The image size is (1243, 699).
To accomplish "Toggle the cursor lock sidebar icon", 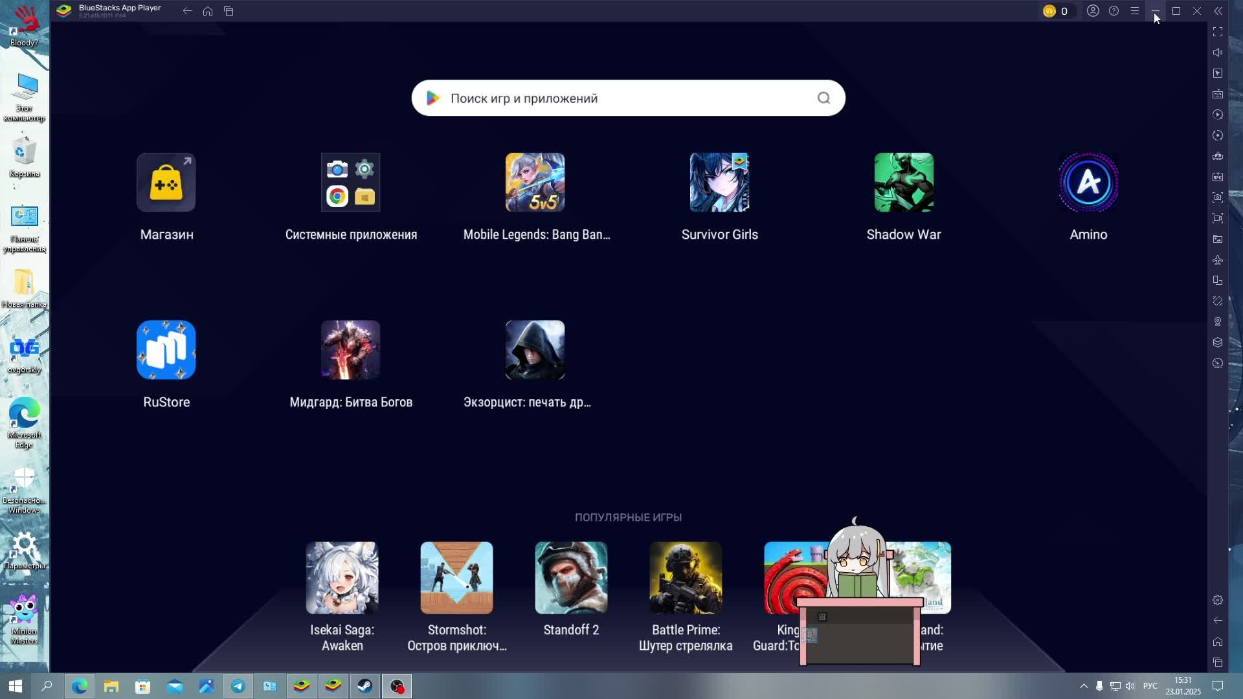I will click(1218, 73).
